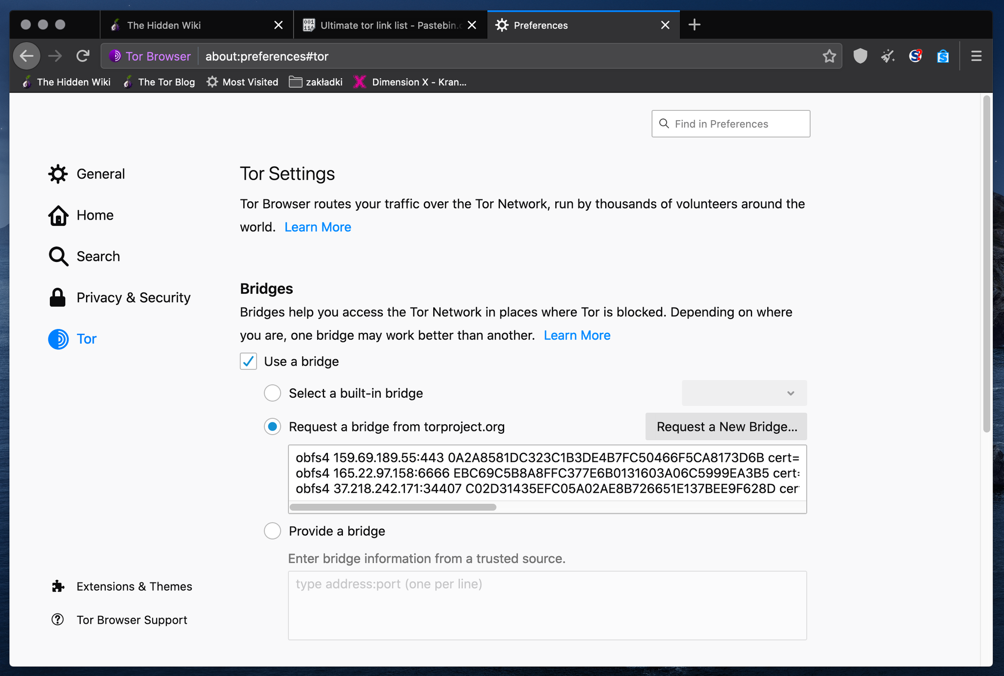Click the bridge list horizontal scrollbar
The height and width of the screenshot is (676, 1004).
tap(393, 507)
